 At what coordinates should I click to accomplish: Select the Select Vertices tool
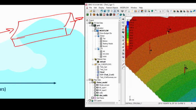(x=123, y=44)
